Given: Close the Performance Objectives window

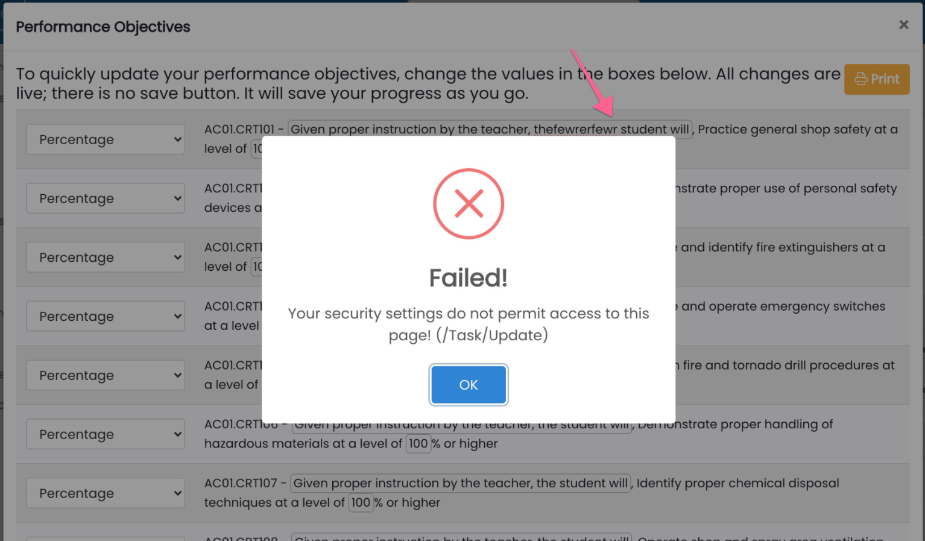Looking at the screenshot, I should pos(903,25).
